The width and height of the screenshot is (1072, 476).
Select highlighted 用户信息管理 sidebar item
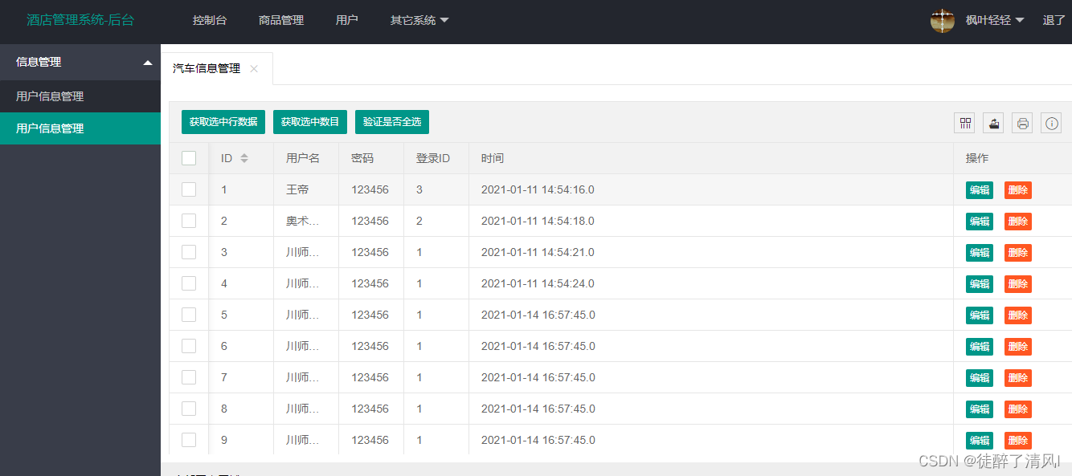coord(80,128)
